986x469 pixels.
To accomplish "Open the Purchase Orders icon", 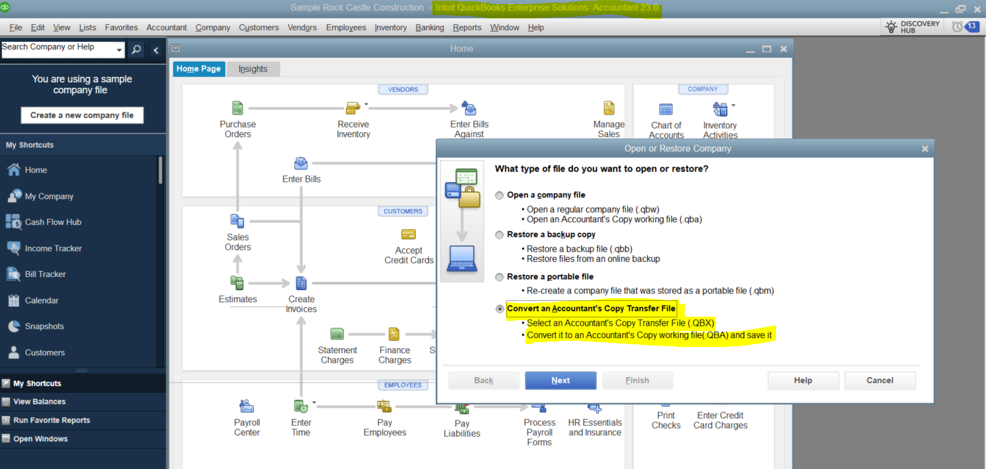I will 237,108.
